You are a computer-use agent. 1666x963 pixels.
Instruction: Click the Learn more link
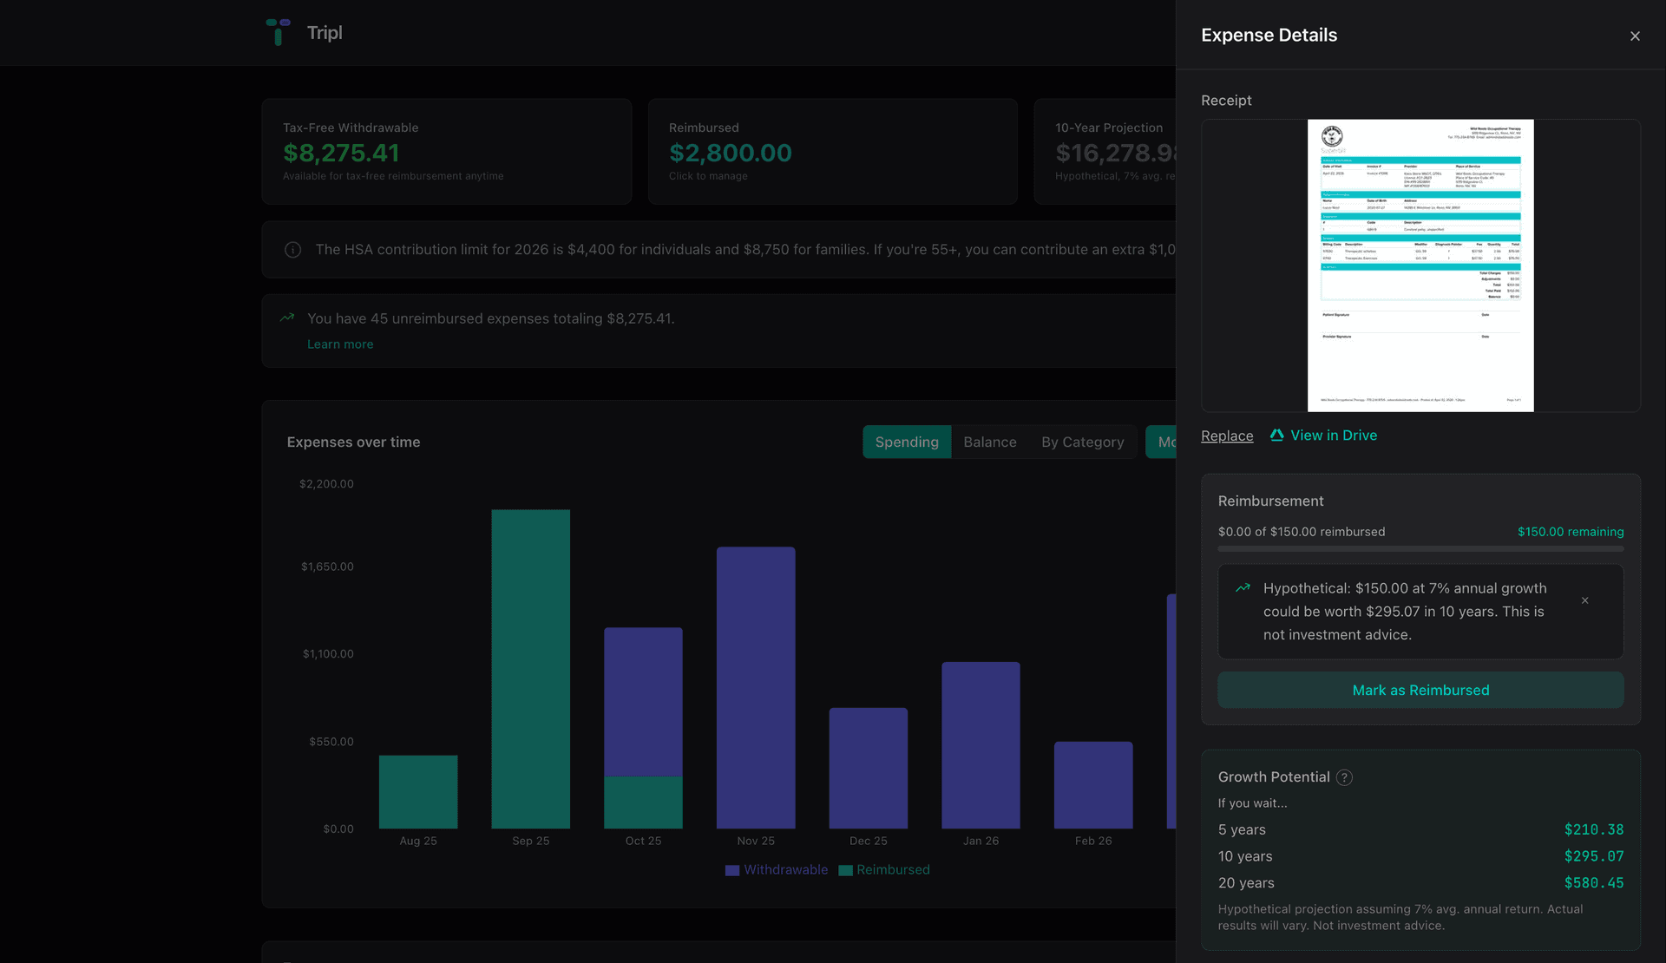340,344
